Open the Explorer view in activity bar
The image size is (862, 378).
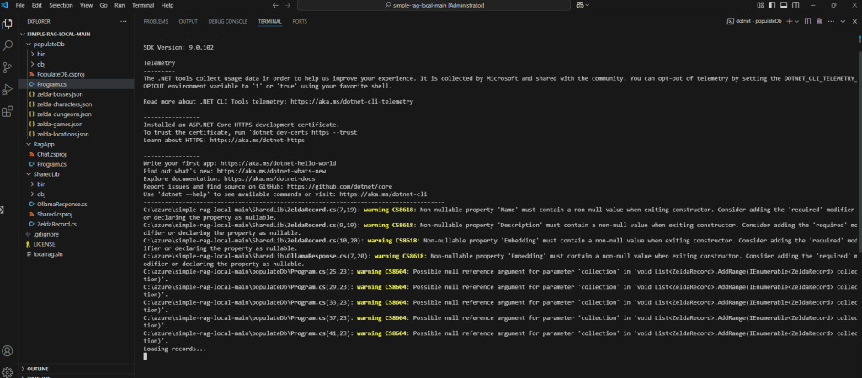(x=7, y=24)
